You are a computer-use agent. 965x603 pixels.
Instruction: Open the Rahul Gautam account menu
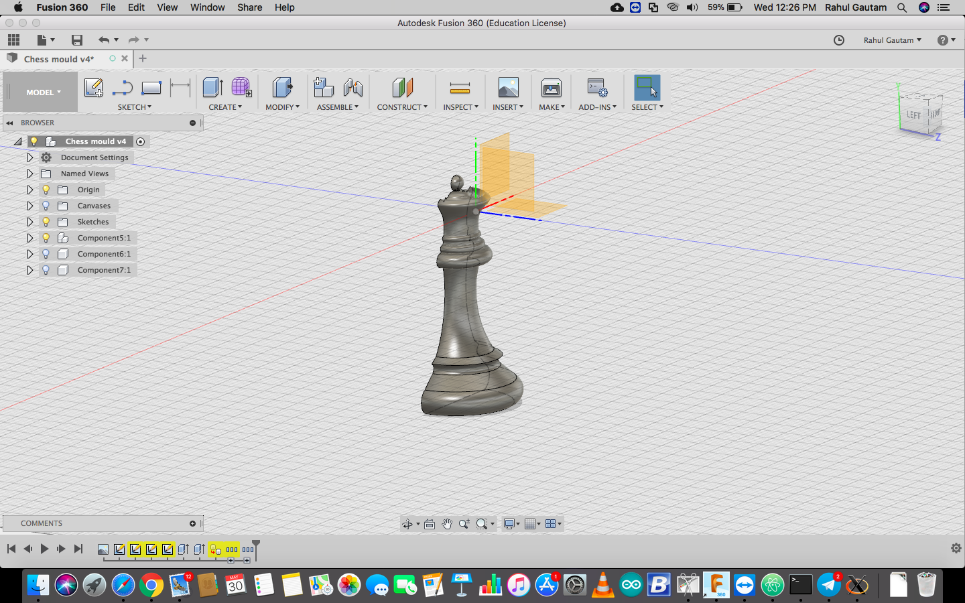click(892, 40)
